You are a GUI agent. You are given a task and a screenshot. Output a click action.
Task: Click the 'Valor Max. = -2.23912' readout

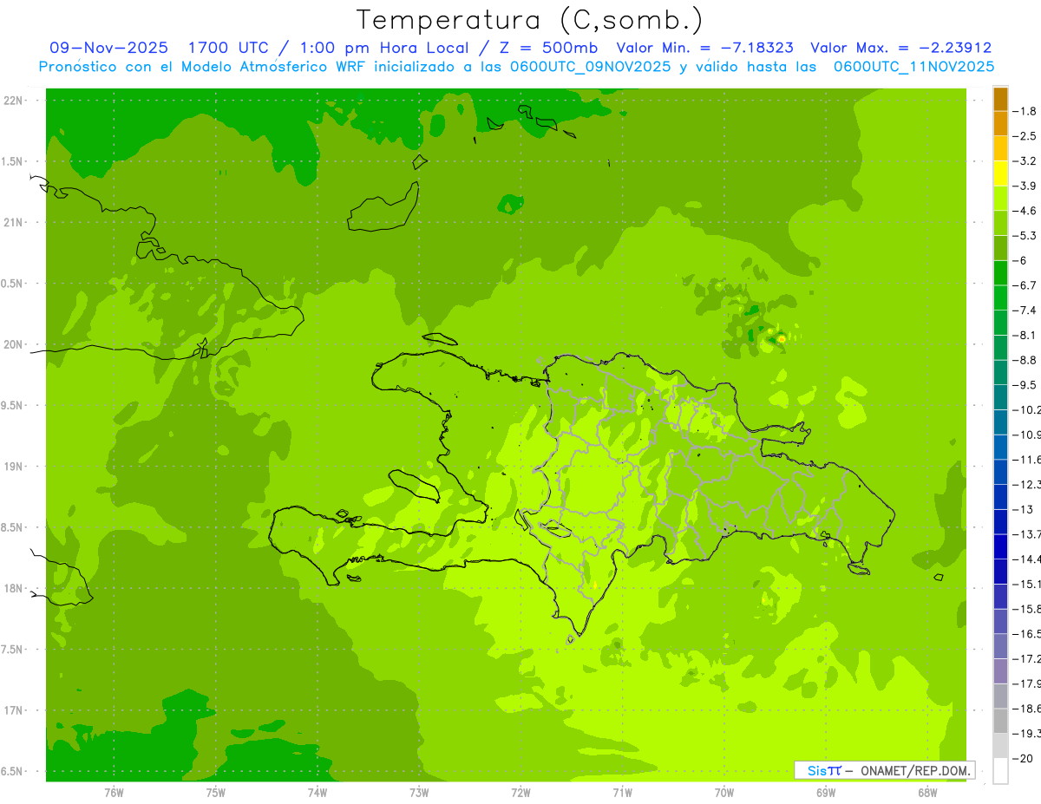point(900,48)
